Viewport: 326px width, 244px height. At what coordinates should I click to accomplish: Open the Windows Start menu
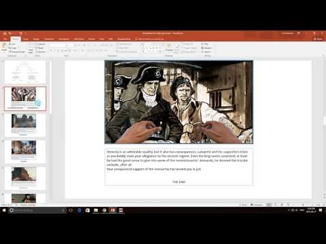click(x=4, y=210)
